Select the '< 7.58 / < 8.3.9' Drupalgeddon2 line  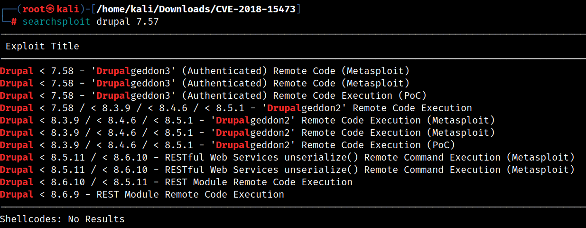point(236,108)
